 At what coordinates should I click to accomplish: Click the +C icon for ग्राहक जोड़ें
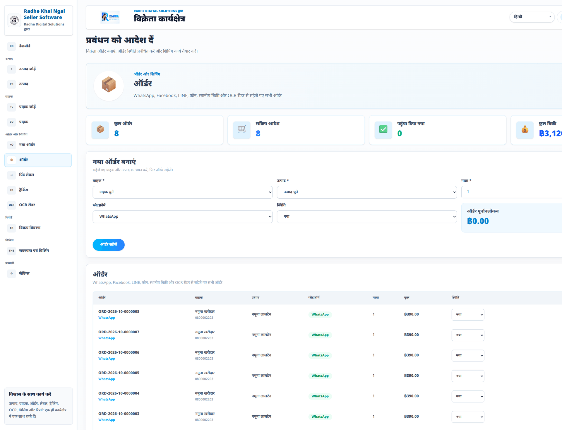click(x=11, y=107)
